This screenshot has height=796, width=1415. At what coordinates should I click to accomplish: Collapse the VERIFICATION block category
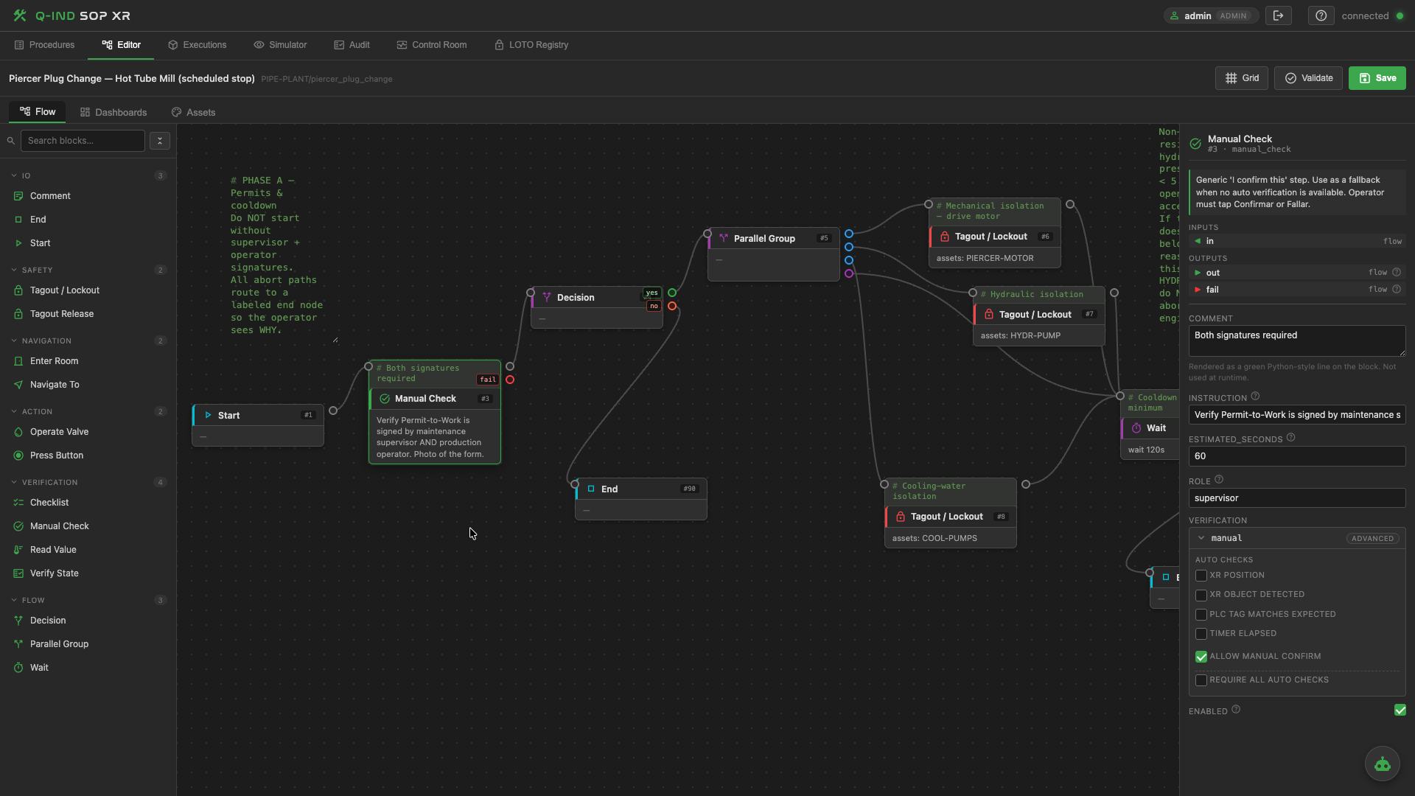(14, 483)
